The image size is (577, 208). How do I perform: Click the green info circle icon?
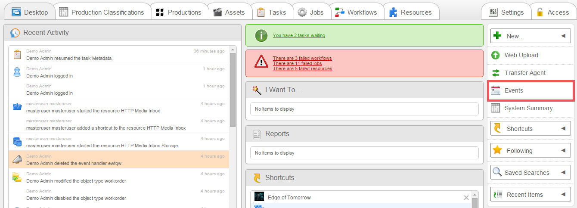click(x=261, y=35)
